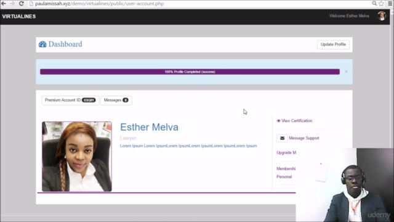Click the Dashboard heading

(65, 44)
